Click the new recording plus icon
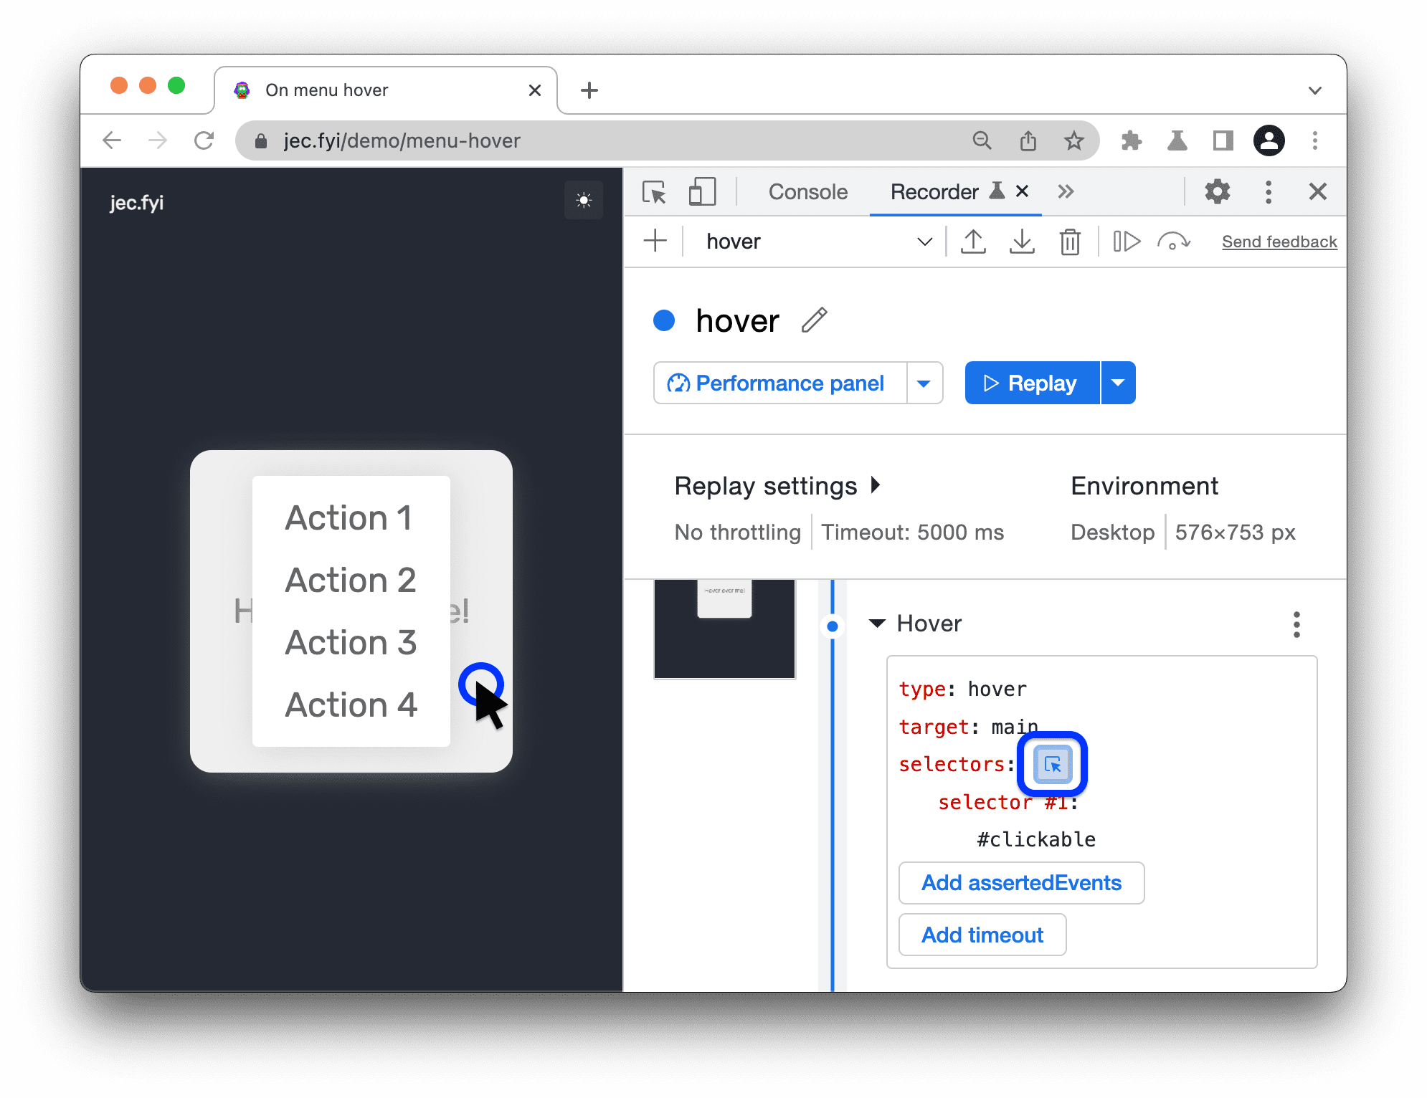The width and height of the screenshot is (1427, 1098). tap(656, 241)
